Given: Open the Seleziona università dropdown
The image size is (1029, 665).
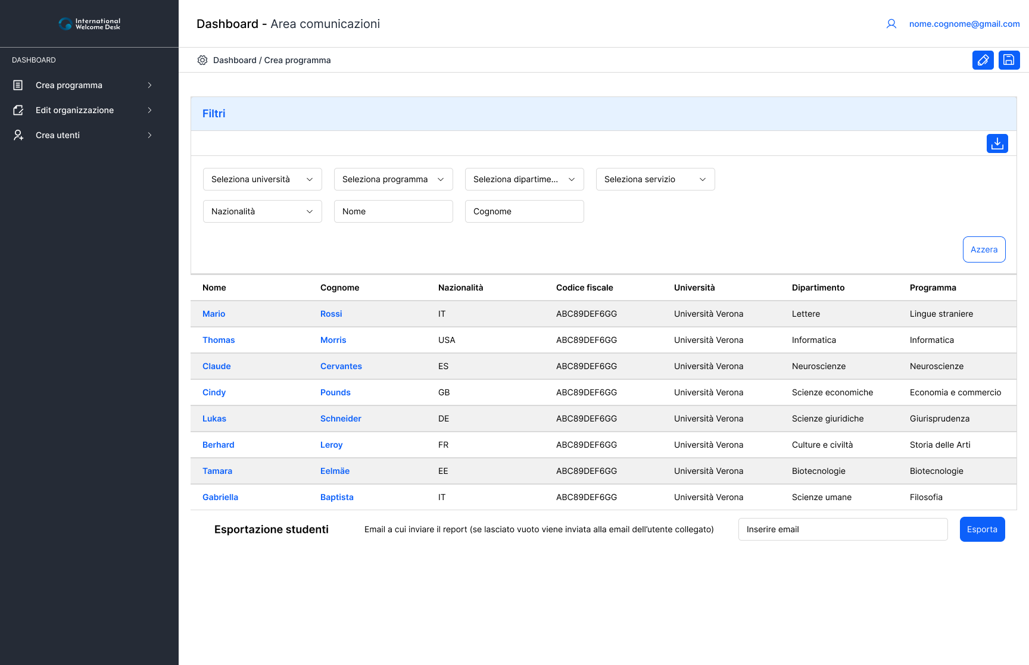Looking at the screenshot, I should pyautogui.click(x=263, y=179).
